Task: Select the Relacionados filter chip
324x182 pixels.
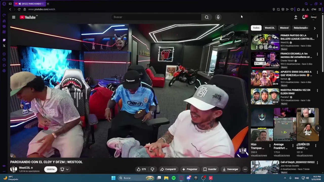Action: click(x=301, y=28)
